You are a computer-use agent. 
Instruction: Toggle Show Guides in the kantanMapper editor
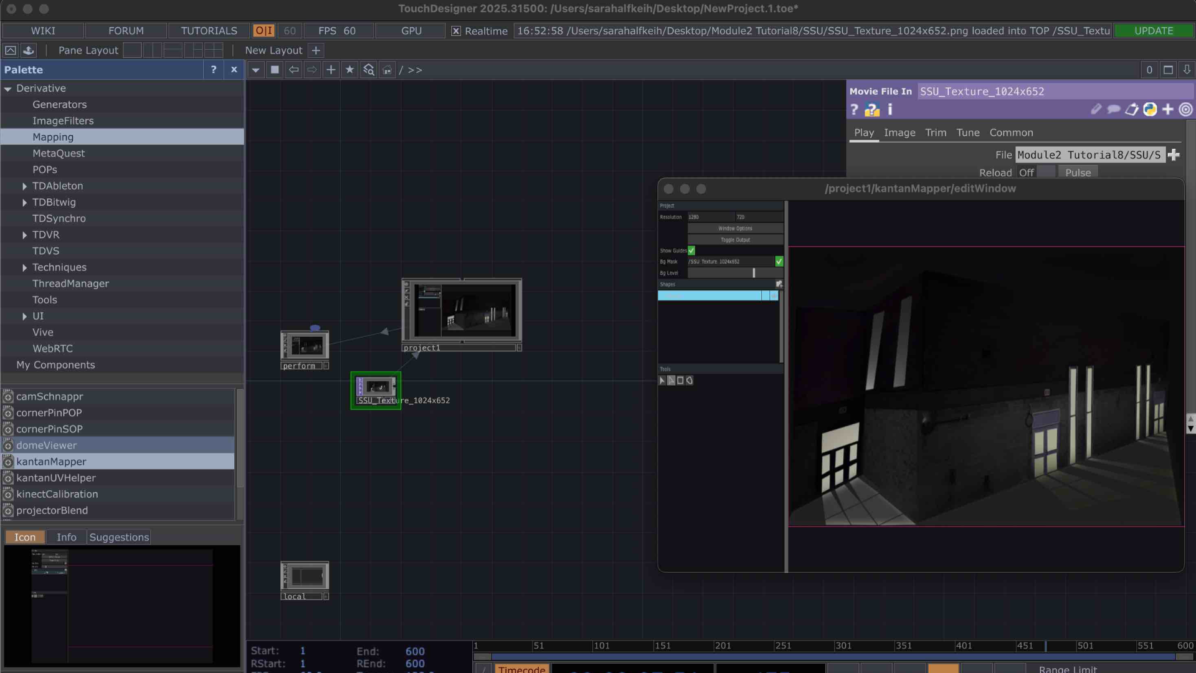(691, 251)
